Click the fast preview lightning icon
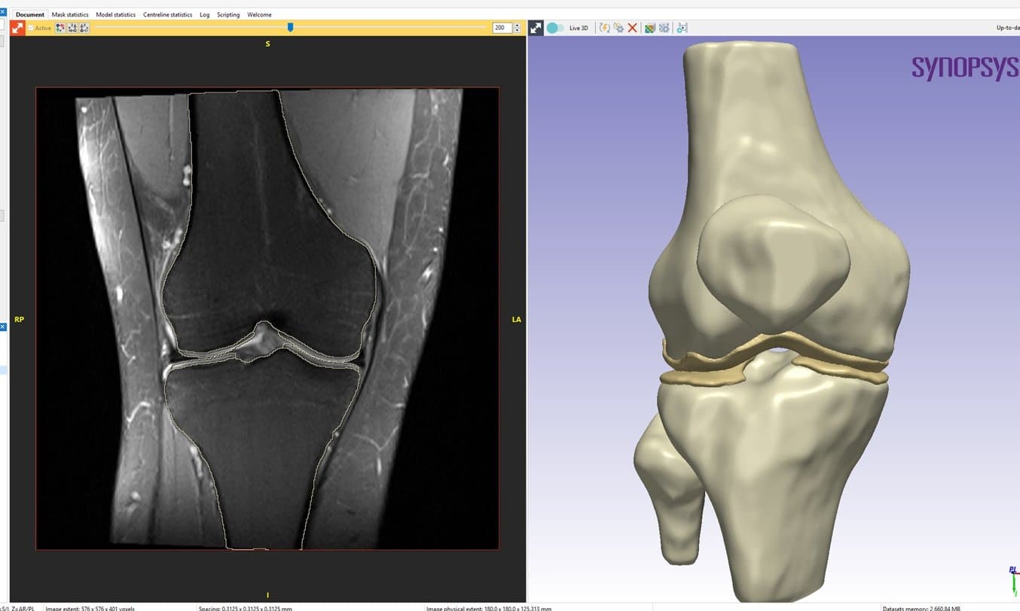Screen dimensions: 1020x611 pyautogui.click(x=604, y=28)
